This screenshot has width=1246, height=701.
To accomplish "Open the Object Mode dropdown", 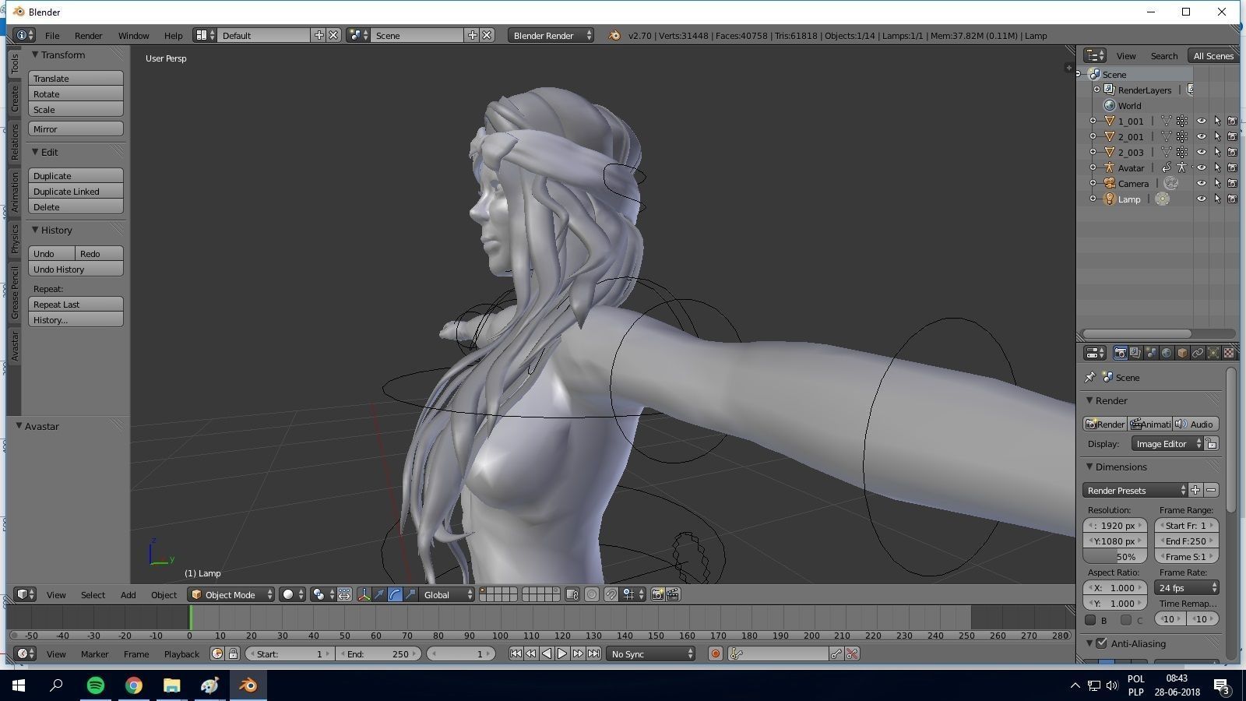I will click(x=231, y=594).
